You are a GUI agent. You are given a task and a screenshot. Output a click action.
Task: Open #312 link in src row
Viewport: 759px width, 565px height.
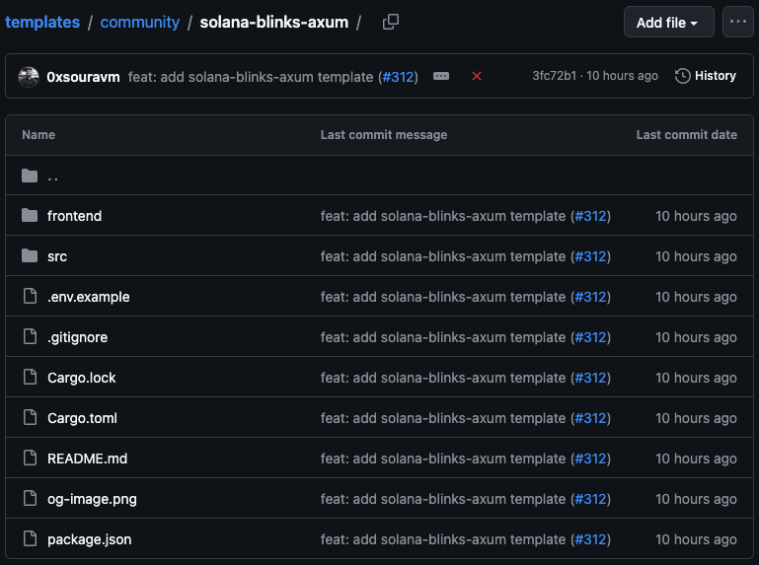pos(590,256)
